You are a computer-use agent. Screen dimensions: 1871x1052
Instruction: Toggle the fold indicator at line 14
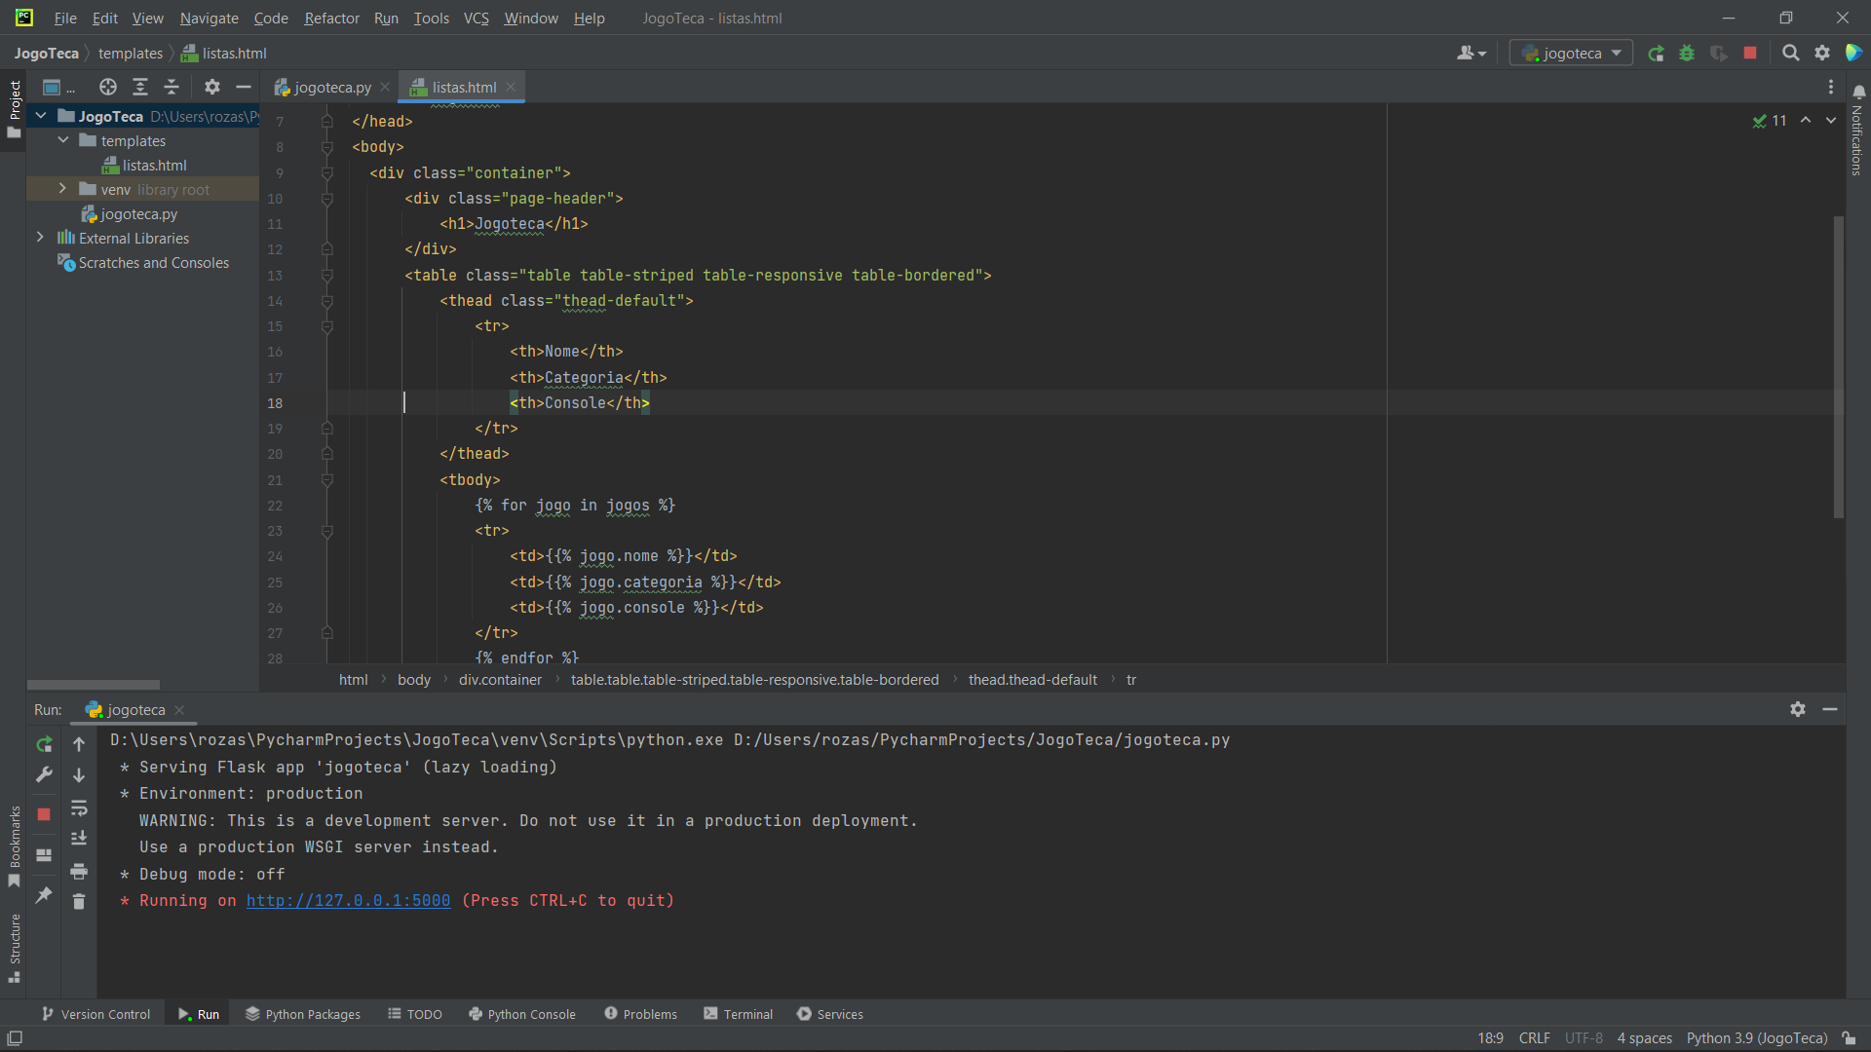(x=327, y=301)
